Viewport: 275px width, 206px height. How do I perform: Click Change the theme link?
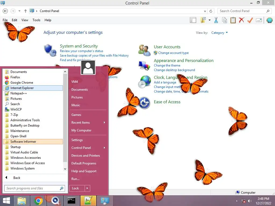point(167,65)
